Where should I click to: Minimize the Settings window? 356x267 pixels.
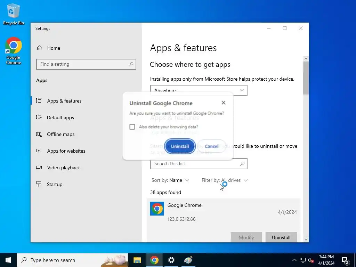coord(269,28)
